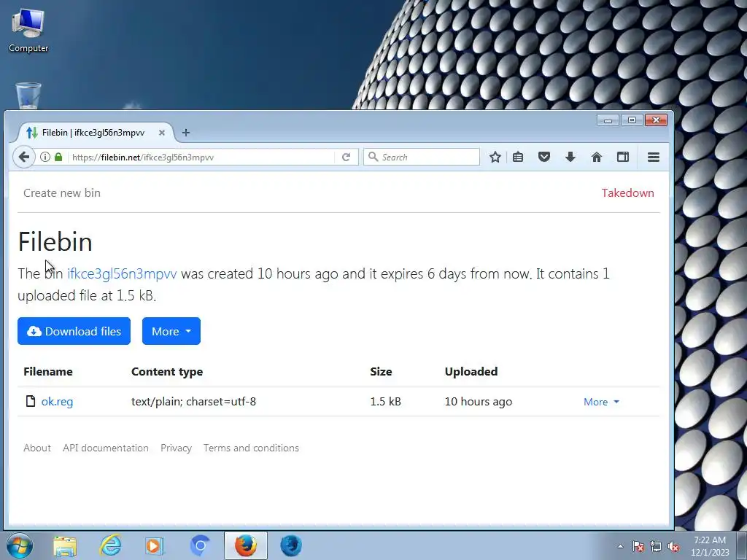Click the Uploaded column header
The width and height of the screenshot is (747, 560).
[471, 371]
